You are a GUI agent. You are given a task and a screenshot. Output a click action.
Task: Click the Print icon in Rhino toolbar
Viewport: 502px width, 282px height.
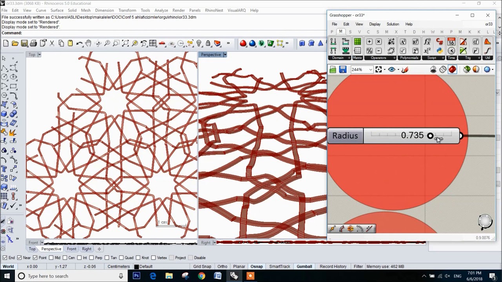tap(34, 43)
